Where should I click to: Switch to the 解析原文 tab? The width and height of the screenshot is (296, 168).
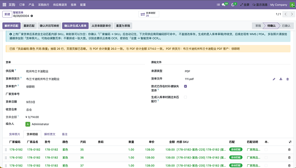click(x=50, y=134)
